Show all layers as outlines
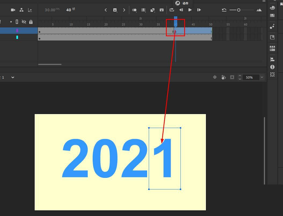 tap(17, 22)
